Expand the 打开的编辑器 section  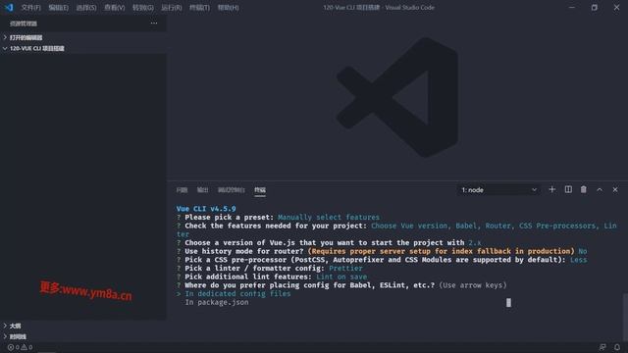pos(83,37)
